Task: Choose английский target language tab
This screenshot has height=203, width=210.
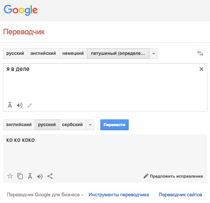Action: coord(19,125)
